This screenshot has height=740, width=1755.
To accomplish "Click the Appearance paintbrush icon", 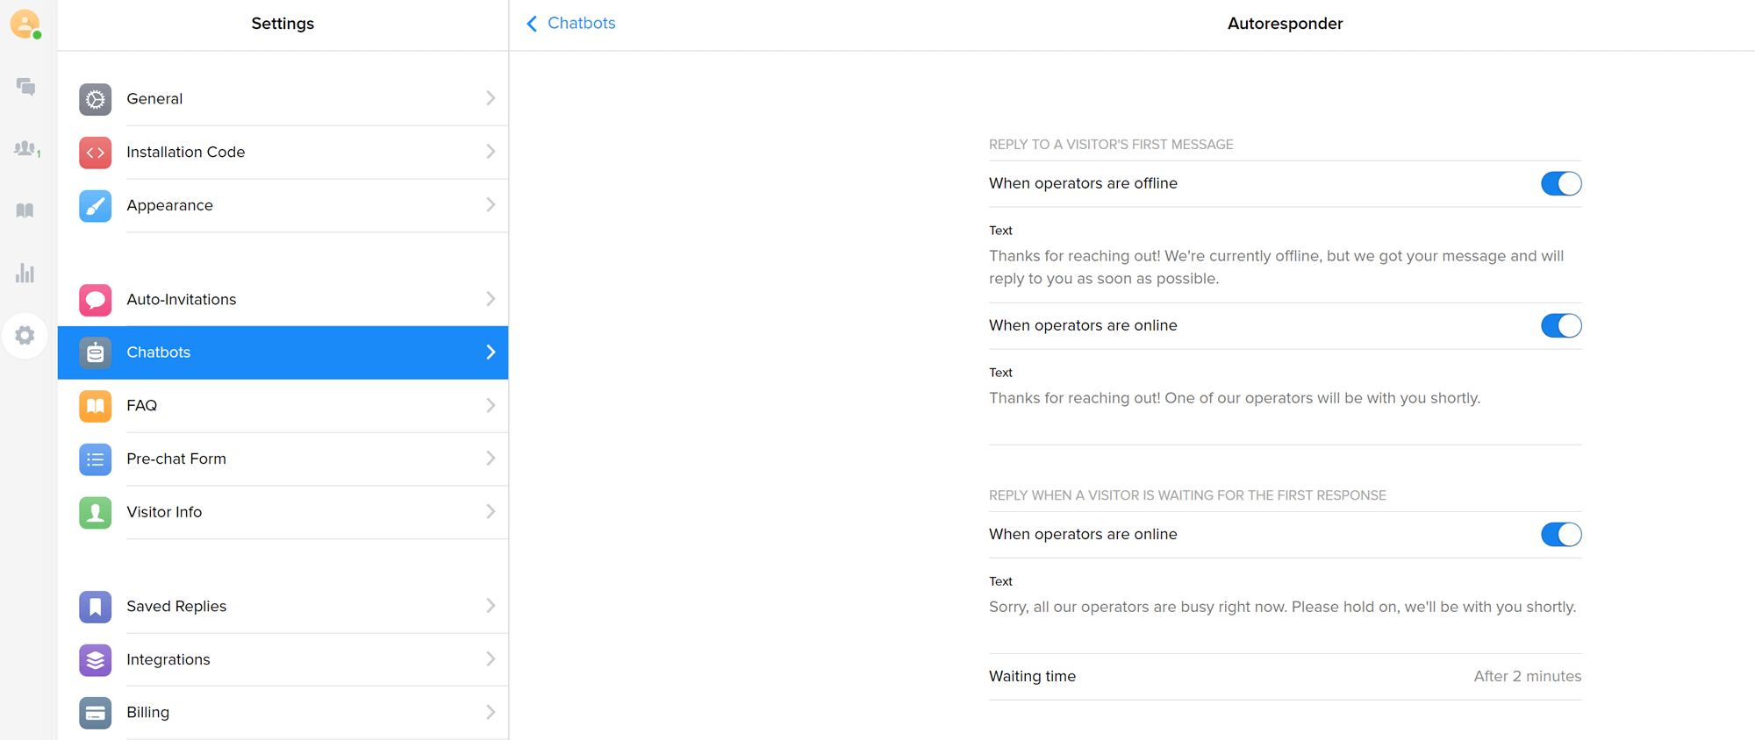I will (x=95, y=206).
